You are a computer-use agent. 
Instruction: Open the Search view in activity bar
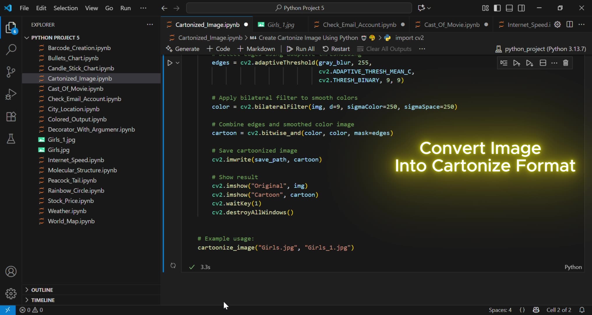pos(11,50)
